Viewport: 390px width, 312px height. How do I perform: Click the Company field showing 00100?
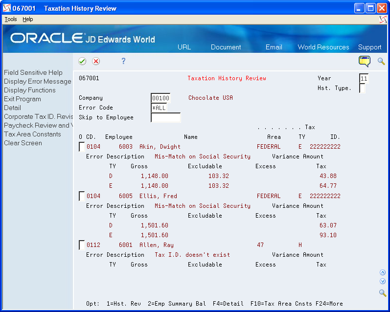point(161,98)
